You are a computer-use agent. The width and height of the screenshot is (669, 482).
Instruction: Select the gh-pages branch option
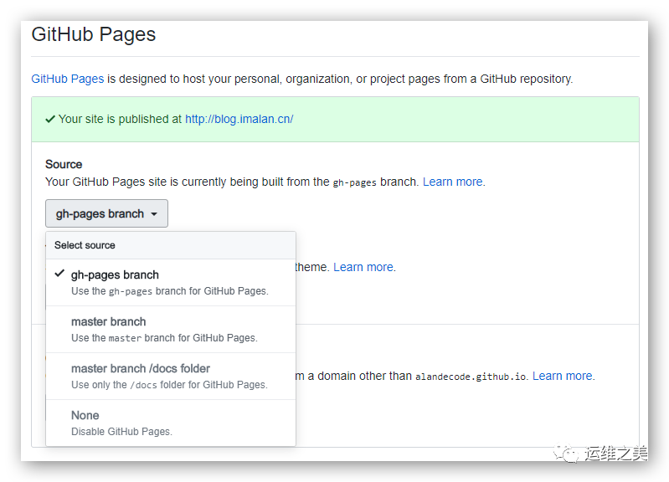pos(171,282)
